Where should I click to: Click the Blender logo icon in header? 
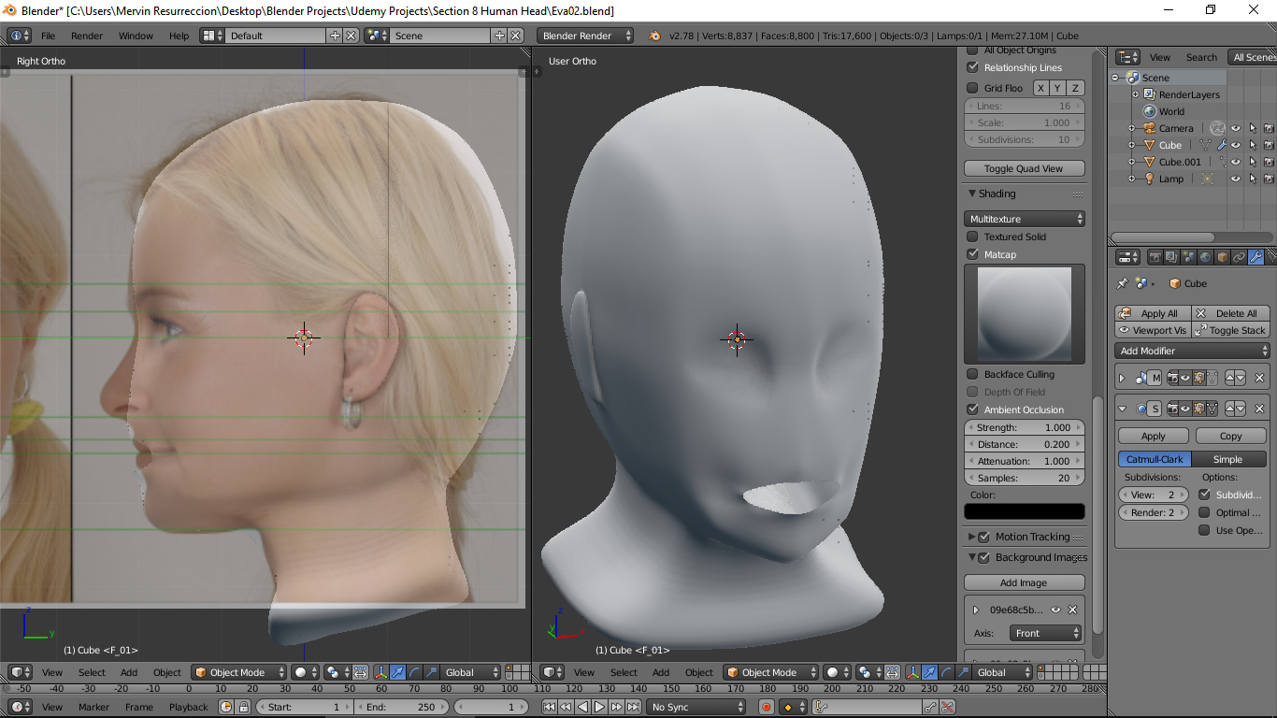pos(654,36)
